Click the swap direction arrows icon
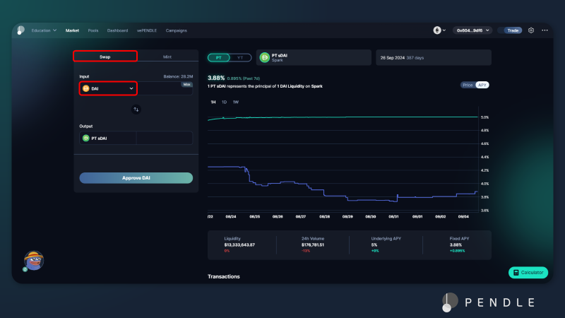The height and width of the screenshot is (318, 565). (136, 110)
